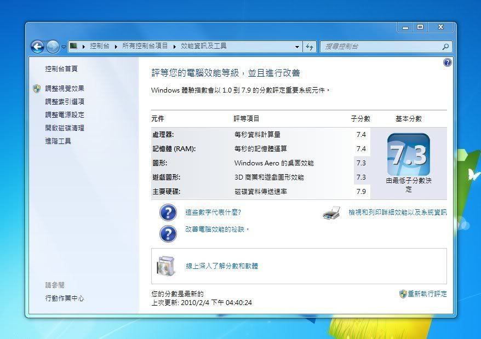This screenshot has width=481, height=339.
Task: Open 進階工具 sidebar link
Action: point(58,141)
